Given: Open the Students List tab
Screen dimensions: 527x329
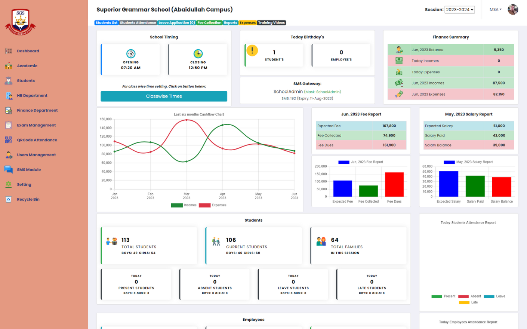Looking at the screenshot, I should (x=107, y=23).
